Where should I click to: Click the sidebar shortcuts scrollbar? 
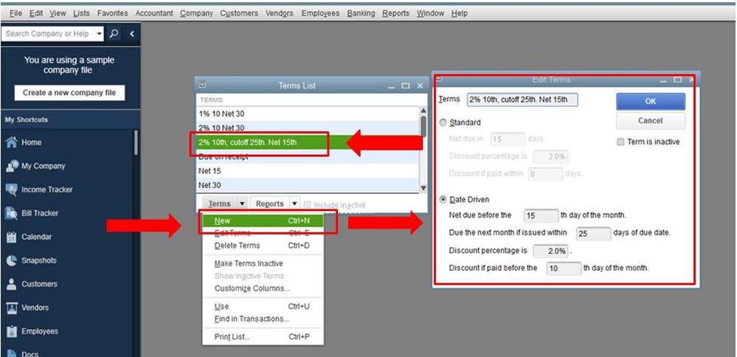(x=136, y=142)
